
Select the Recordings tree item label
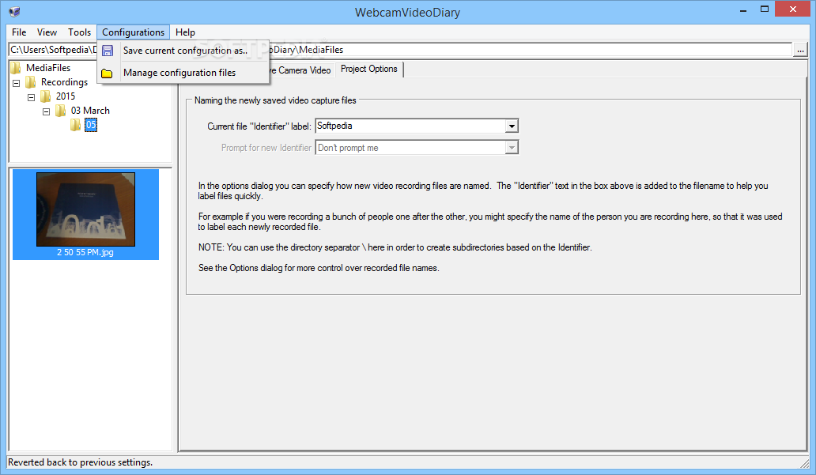(65, 82)
